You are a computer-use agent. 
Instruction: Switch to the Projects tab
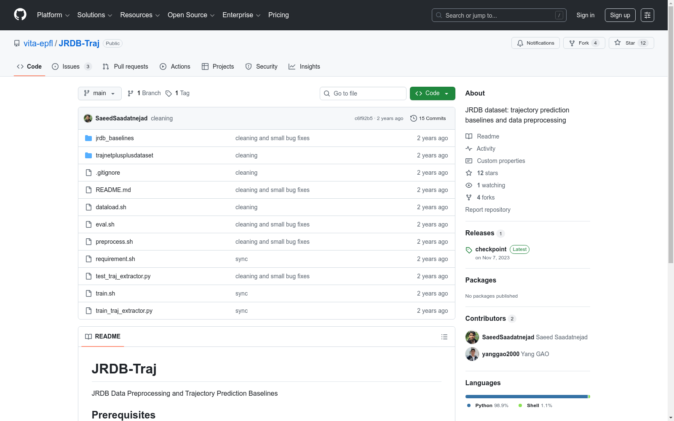click(x=218, y=67)
